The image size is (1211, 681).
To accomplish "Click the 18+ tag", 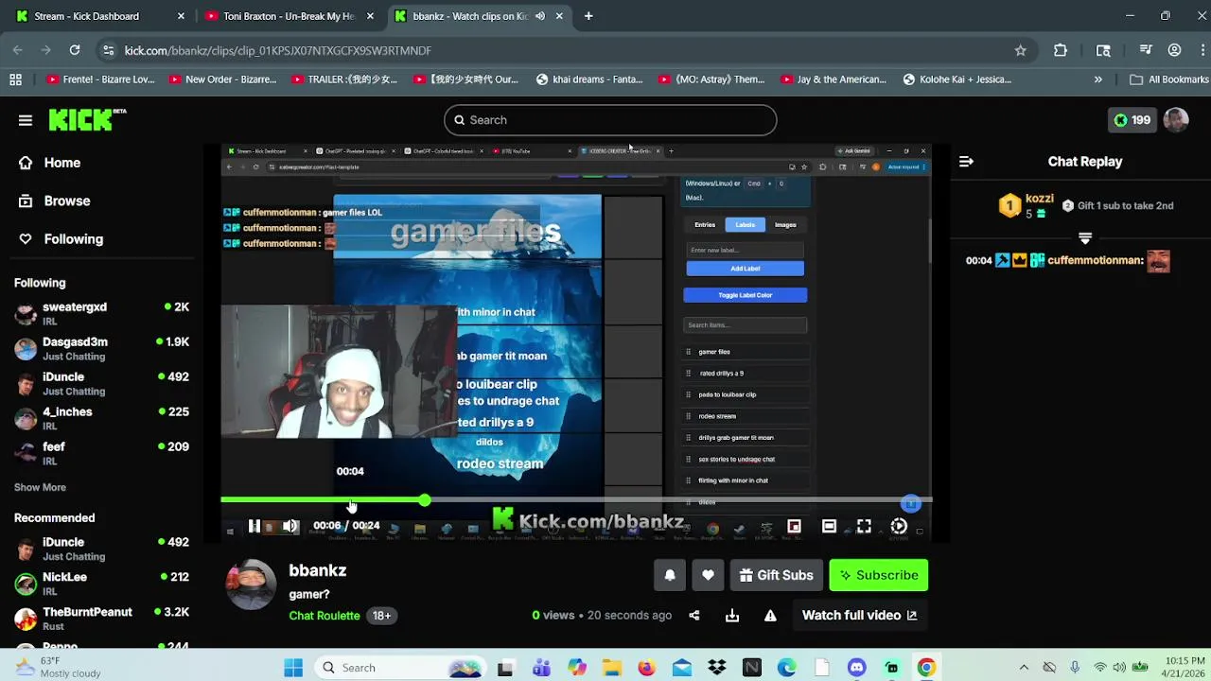I will [x=381, y=616].
